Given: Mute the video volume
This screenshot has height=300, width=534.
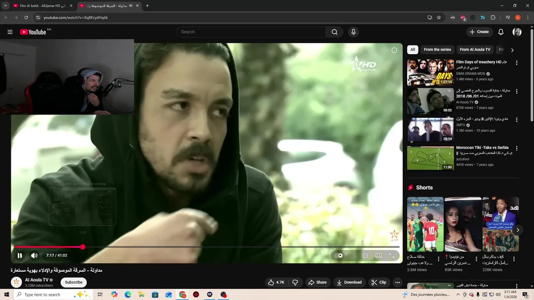Looking at the screenshot, I should click(x=34, y=255).
